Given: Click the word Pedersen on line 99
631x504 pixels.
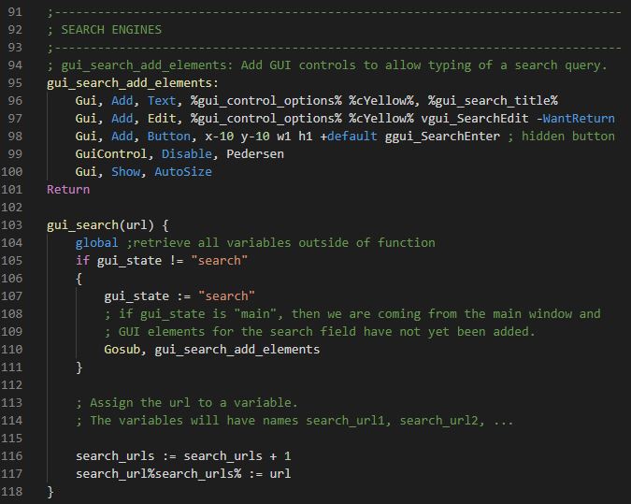Looking at the screenshot, I should (254, 153).
